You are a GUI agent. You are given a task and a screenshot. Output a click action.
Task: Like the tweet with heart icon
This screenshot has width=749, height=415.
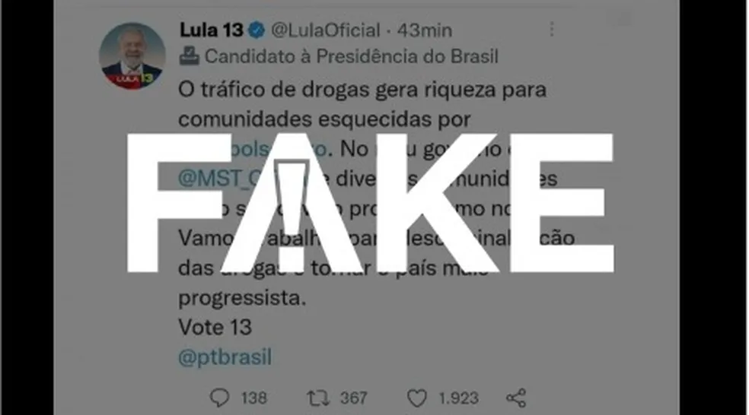coord(416,398)
